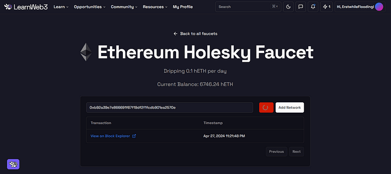Click the Add Network button
This screenshot has width=391, height=174.
pos(290,108)
